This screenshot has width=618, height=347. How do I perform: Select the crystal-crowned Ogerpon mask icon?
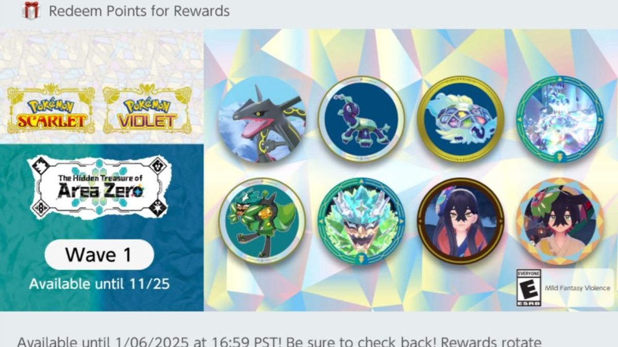(x=361, y=221)
